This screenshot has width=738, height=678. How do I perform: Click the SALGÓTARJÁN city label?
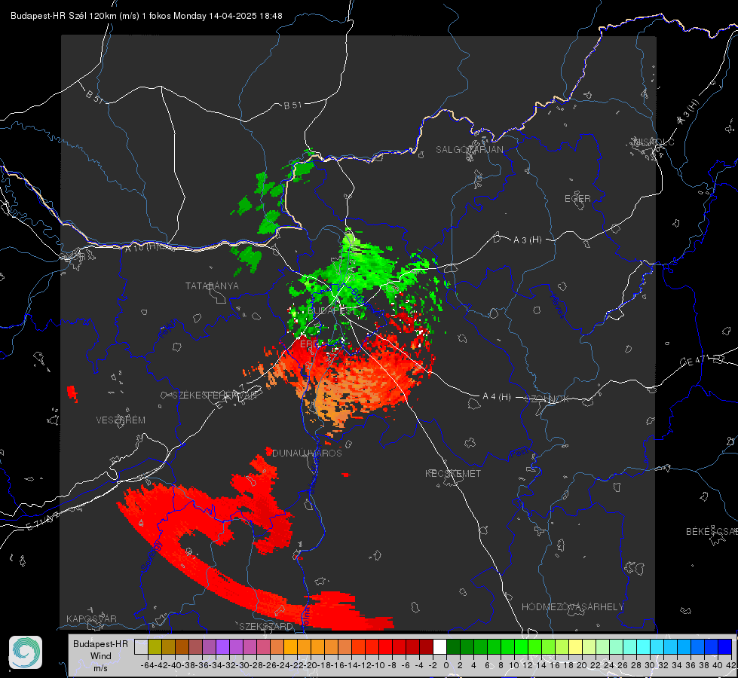(x=469, y=150)
